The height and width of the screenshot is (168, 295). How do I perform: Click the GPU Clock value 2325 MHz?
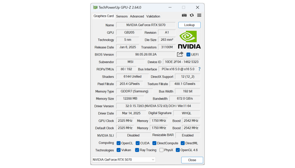pos(125,120)
